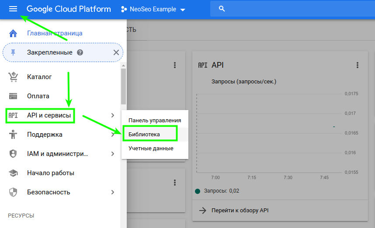The width and height of the screenshot is (375, 228).
Task: Open the Начало работы menu item
Action: pyautogui.click(x=51, y=173)
